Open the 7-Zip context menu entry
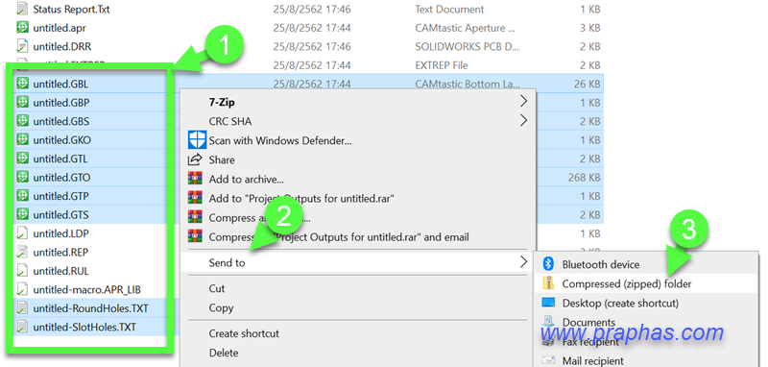Screen dimensions: 768x367 (358, 102)
